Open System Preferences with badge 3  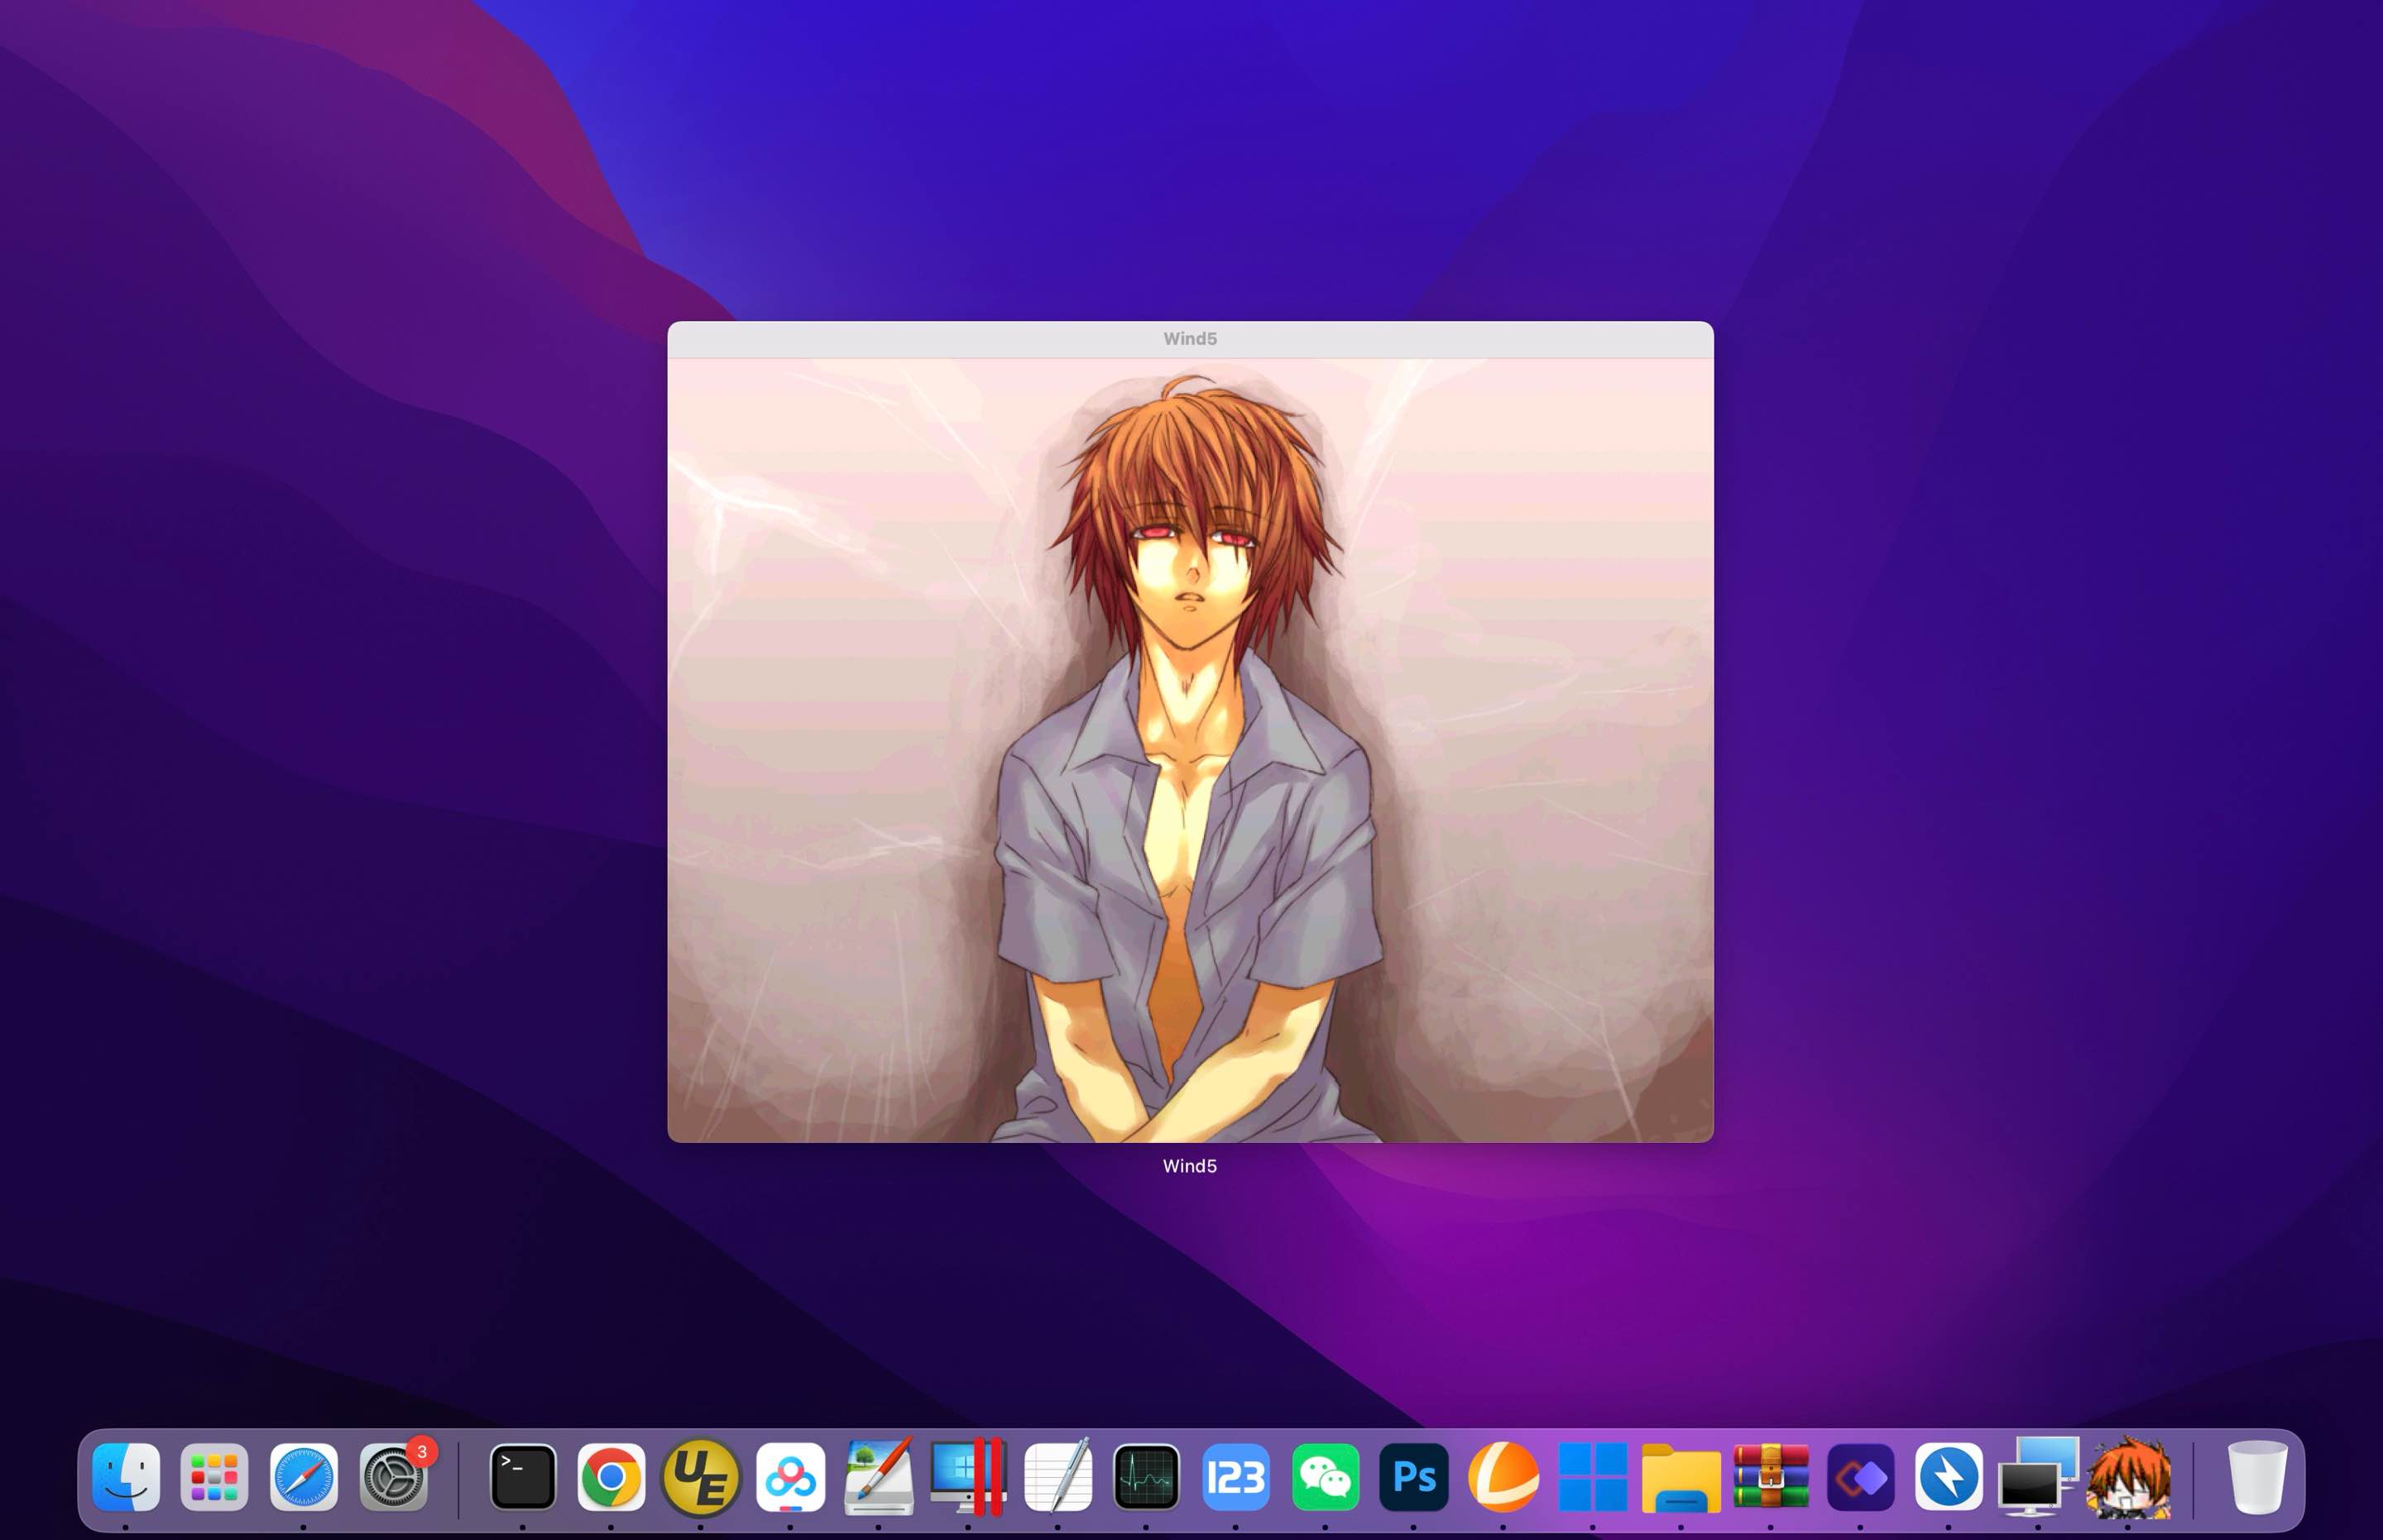[x=394, y=1477]
